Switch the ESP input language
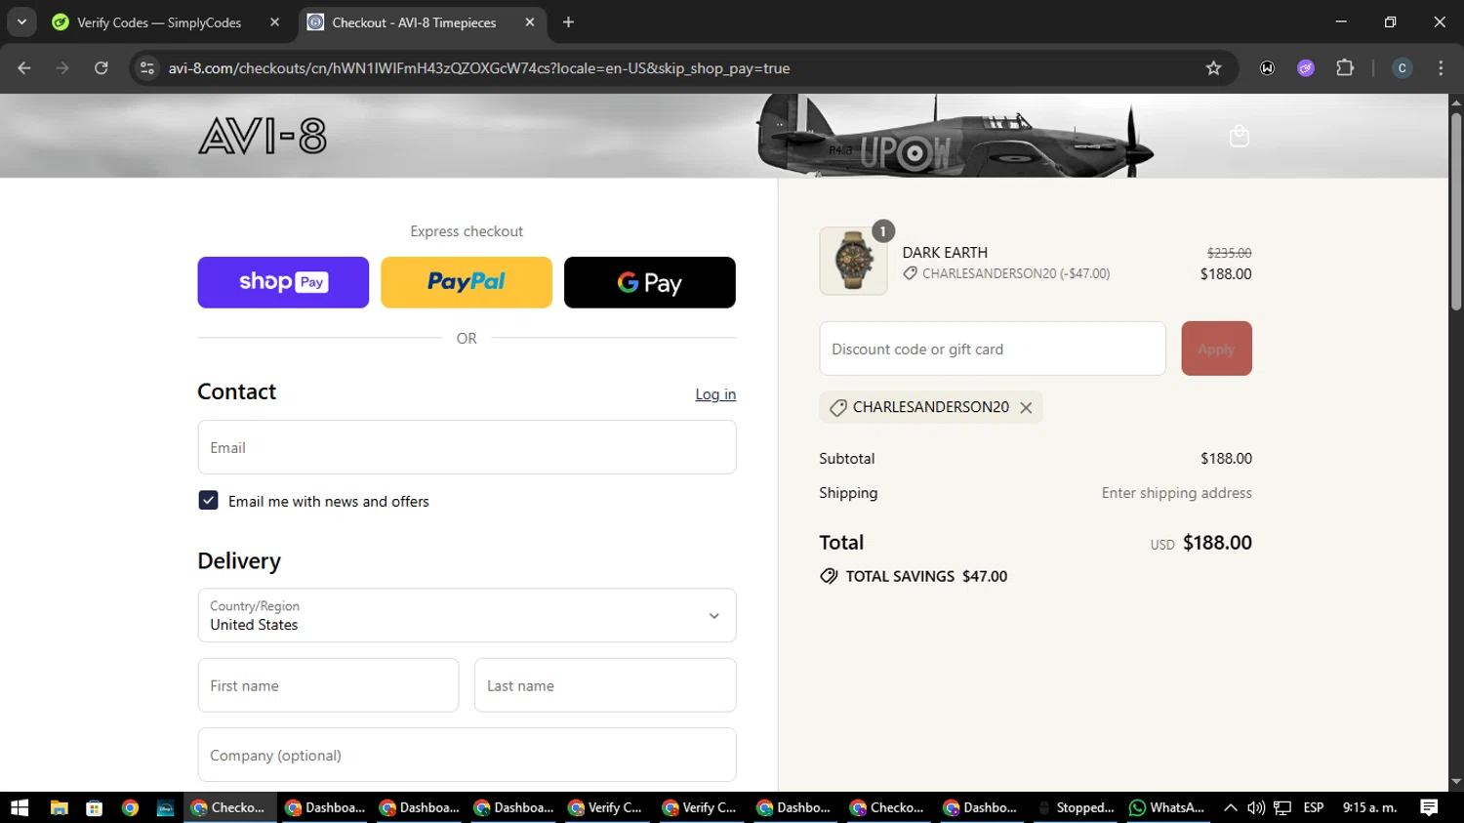 click(x=1314, y=807)
